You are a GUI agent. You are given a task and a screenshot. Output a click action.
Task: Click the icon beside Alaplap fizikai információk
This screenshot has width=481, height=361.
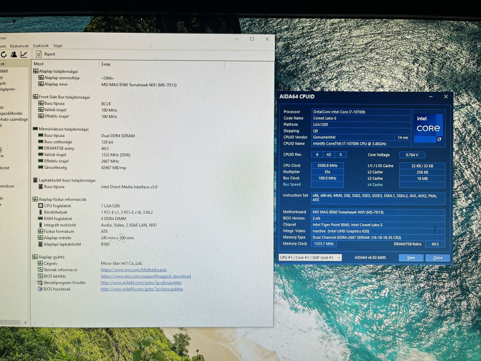click(x=35, y=199)
